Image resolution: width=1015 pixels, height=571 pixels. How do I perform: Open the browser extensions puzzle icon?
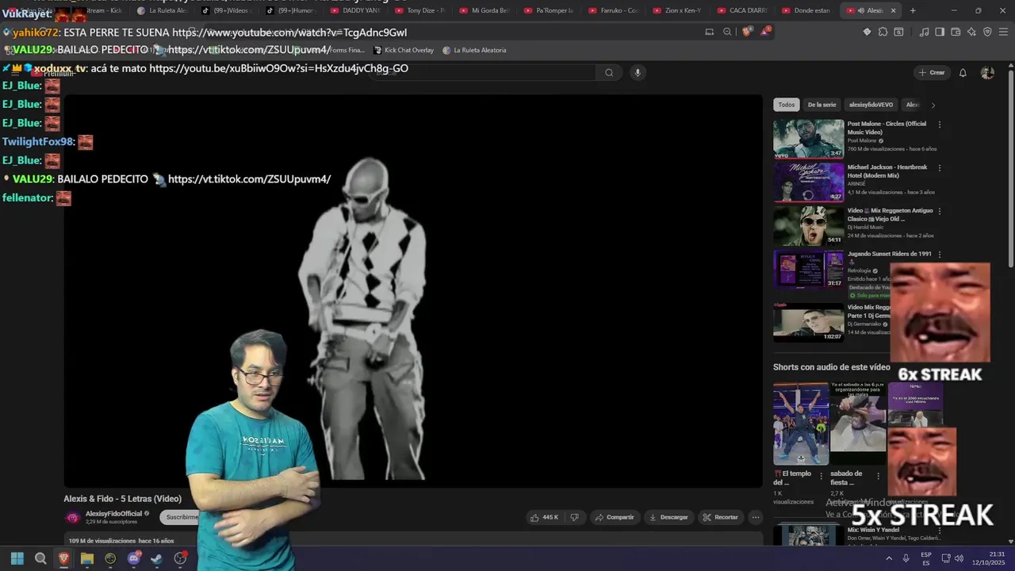[x=883, y=32]
